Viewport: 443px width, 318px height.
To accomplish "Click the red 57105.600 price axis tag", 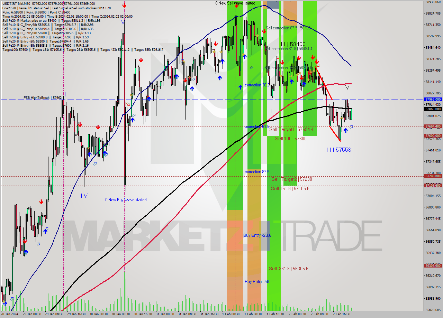I will (433, 185).
